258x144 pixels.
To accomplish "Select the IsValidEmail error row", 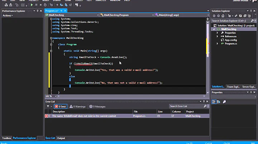I will (x=127, y=116).
